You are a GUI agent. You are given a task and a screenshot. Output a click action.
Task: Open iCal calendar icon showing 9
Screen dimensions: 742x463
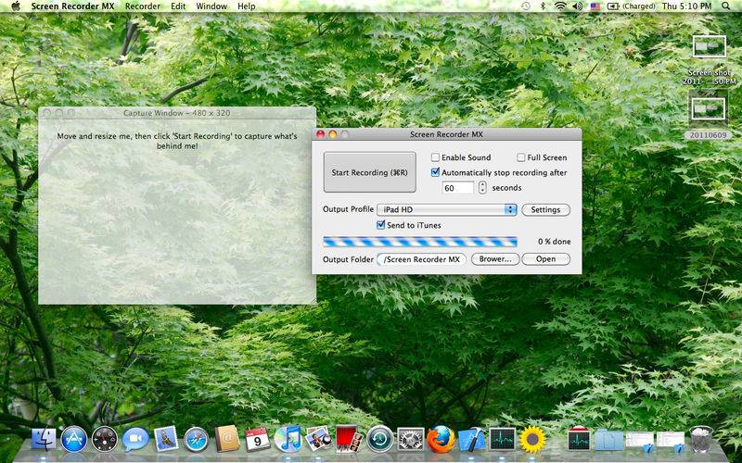tap(258, 439)
